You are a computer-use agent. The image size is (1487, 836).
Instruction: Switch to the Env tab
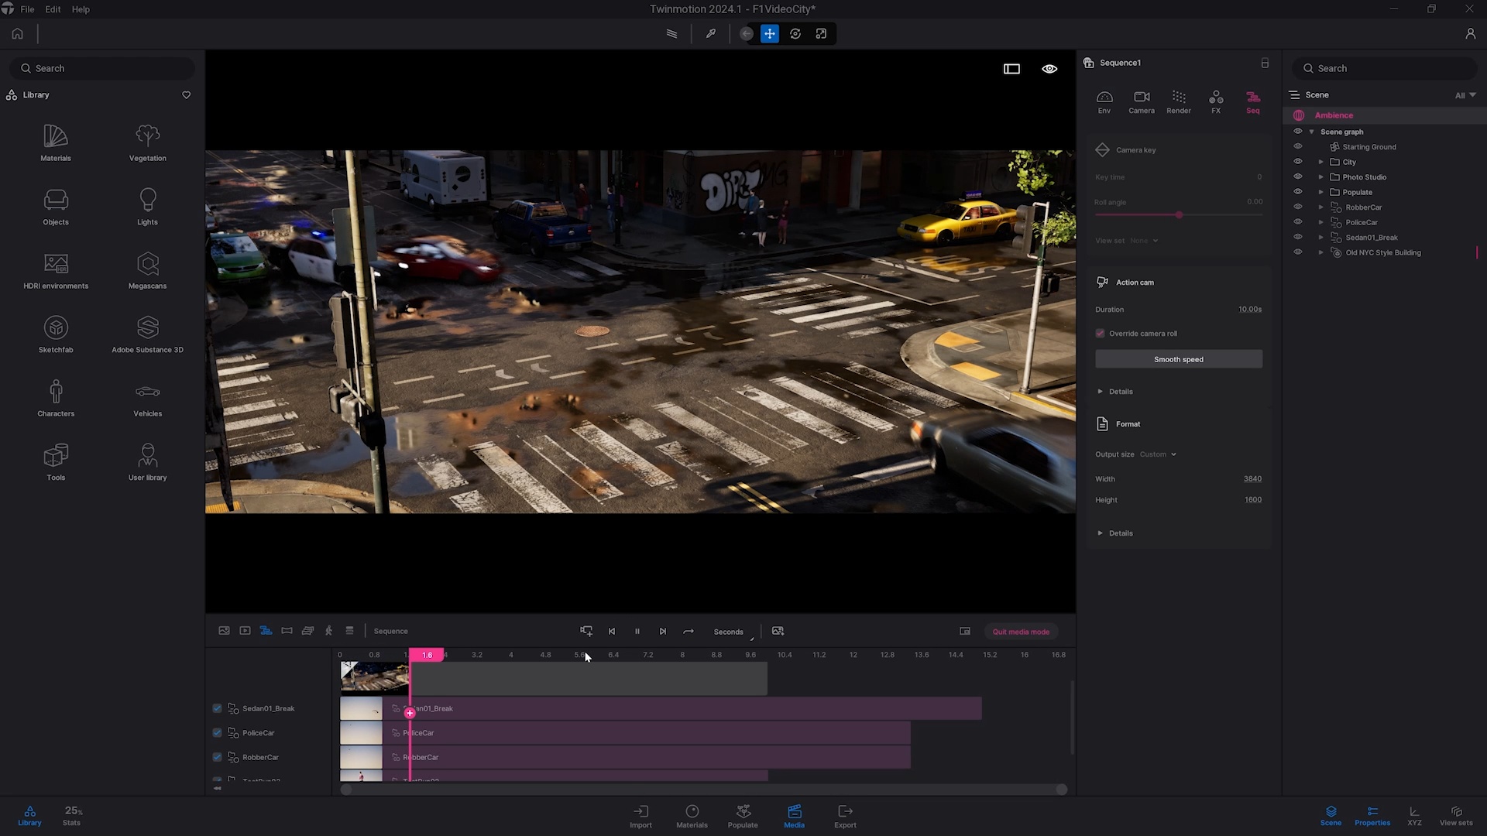(x=1104, y=102)
